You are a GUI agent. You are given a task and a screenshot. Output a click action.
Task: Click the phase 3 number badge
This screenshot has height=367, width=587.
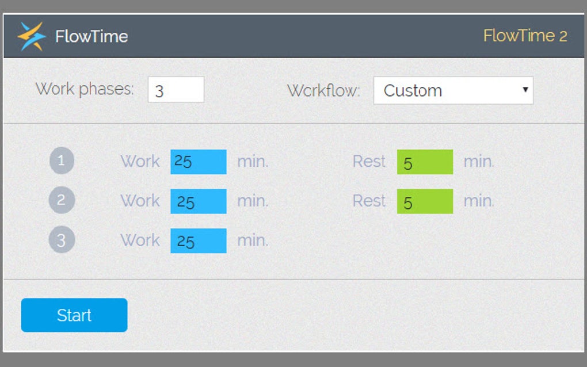[x=62, y=240]
